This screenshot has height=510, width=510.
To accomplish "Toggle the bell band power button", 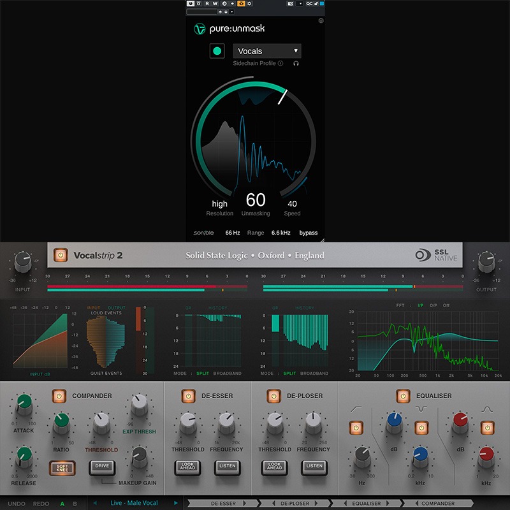I will tap(487, 428).
